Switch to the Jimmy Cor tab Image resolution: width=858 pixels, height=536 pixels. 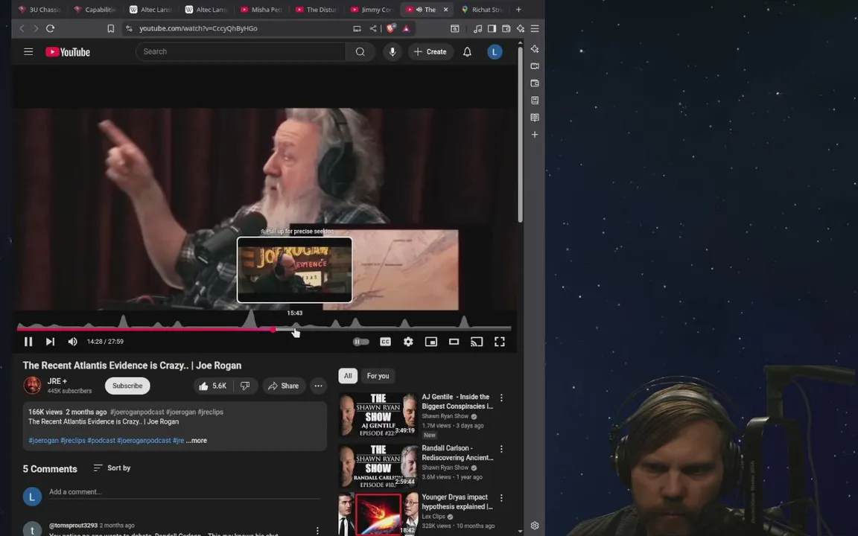pos(373,9)
